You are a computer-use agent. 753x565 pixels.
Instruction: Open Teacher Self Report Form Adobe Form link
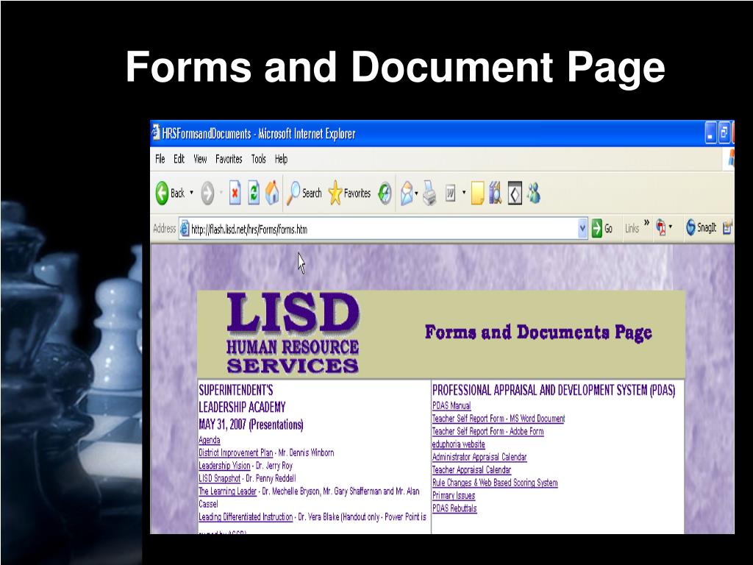488,431
